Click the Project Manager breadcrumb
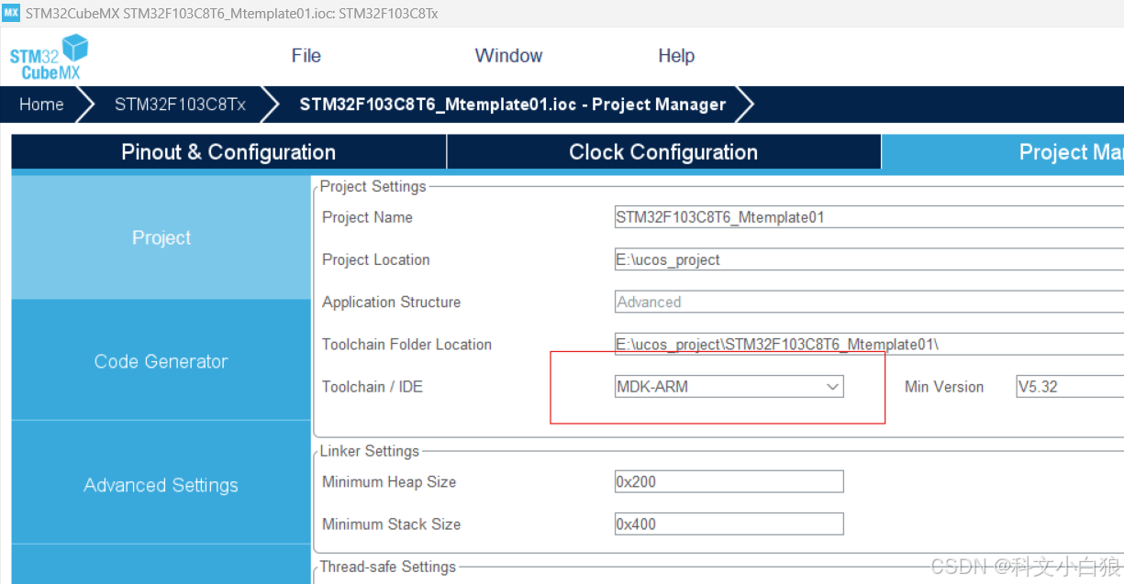 [x=512, y=105]
